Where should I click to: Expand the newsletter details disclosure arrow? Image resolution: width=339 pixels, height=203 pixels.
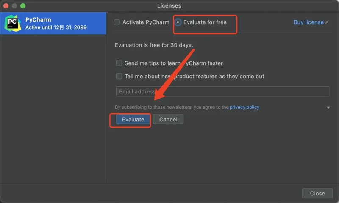click(x=328, y=107)
